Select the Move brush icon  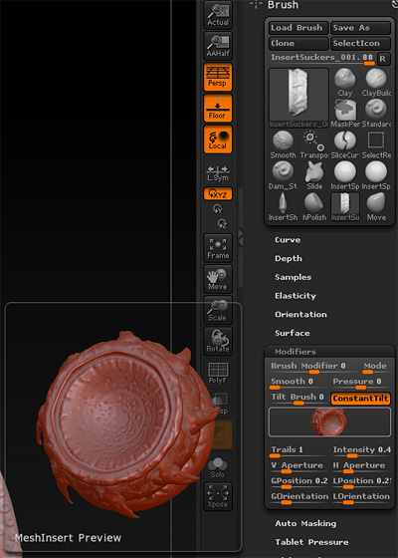(376, 207)
